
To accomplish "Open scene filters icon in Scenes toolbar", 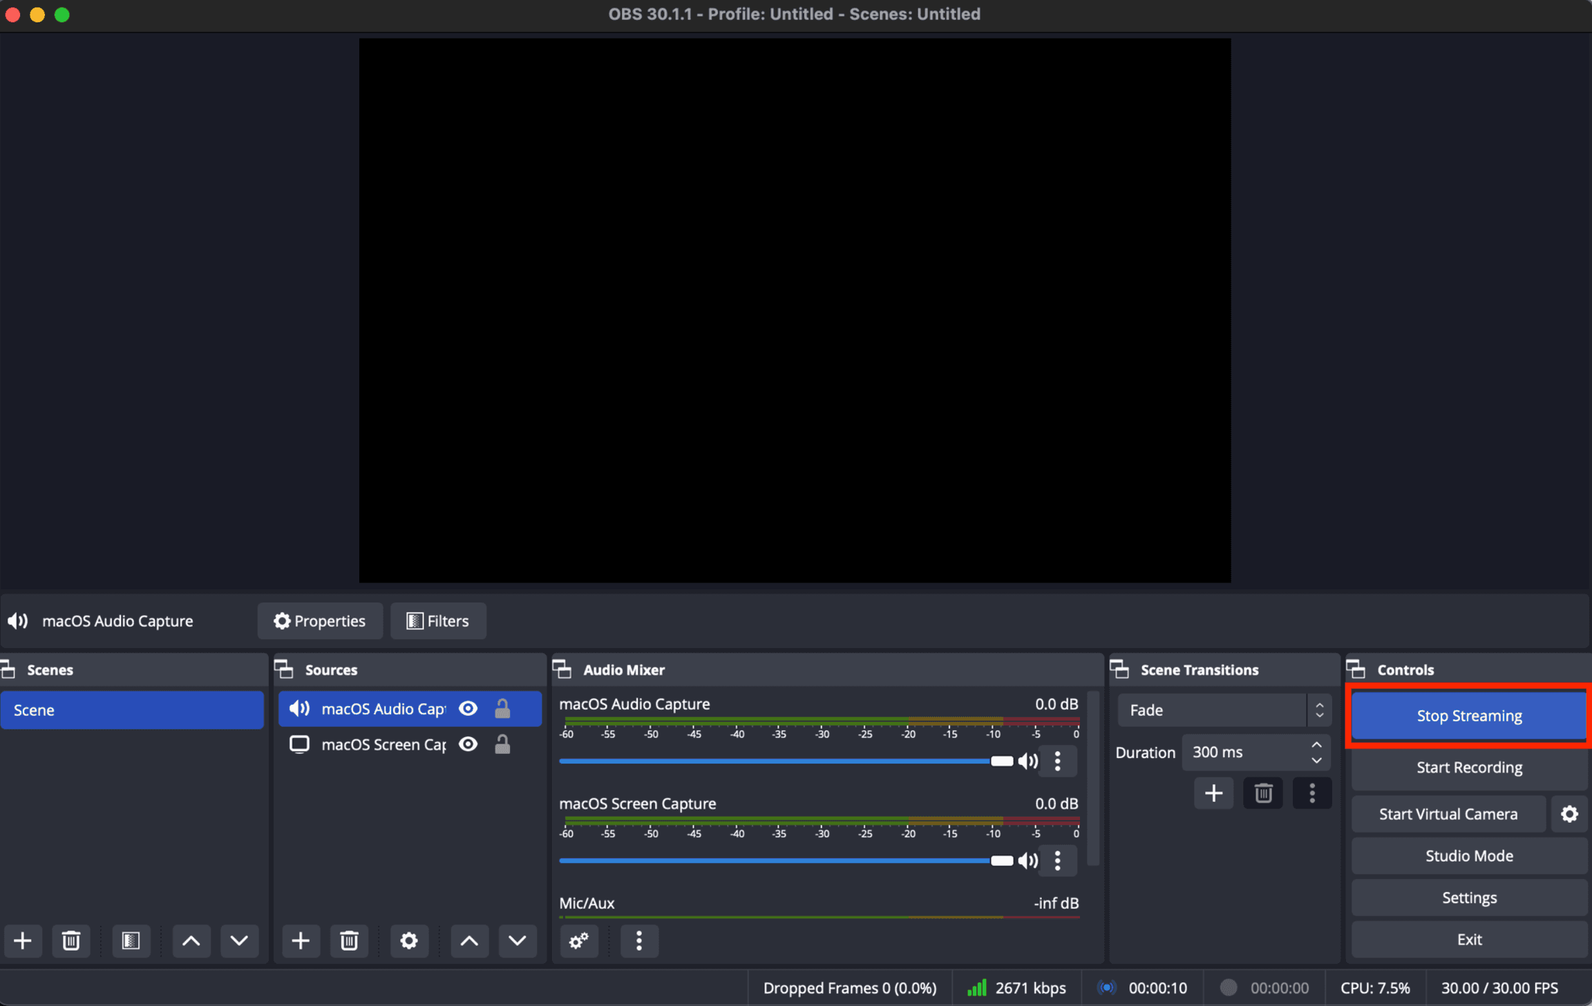I will 131,940.
